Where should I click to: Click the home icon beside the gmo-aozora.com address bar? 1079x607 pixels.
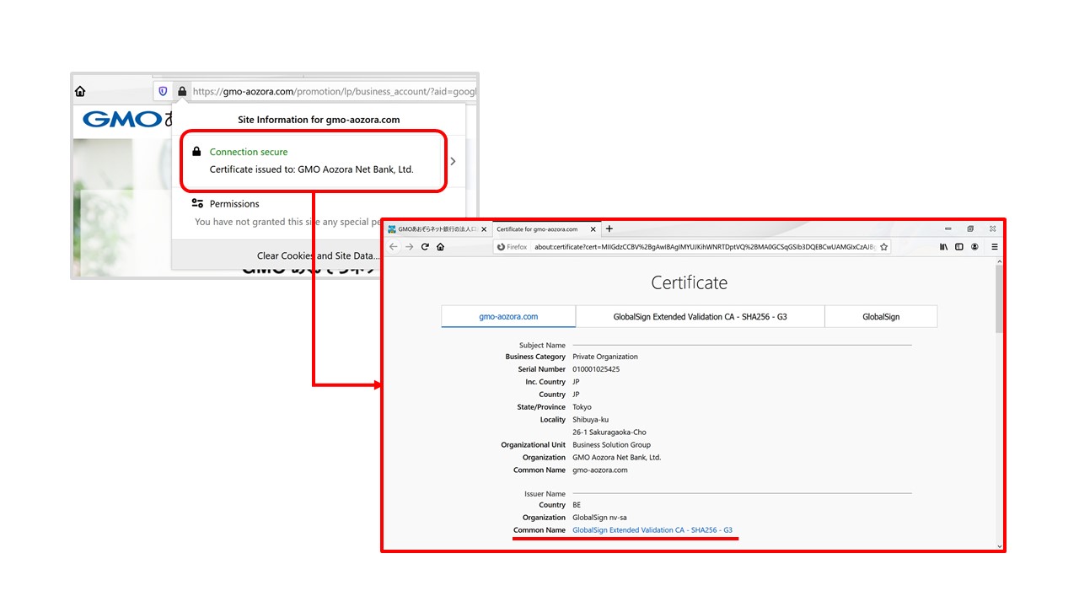pyautogui.click(x=80, y=91)
